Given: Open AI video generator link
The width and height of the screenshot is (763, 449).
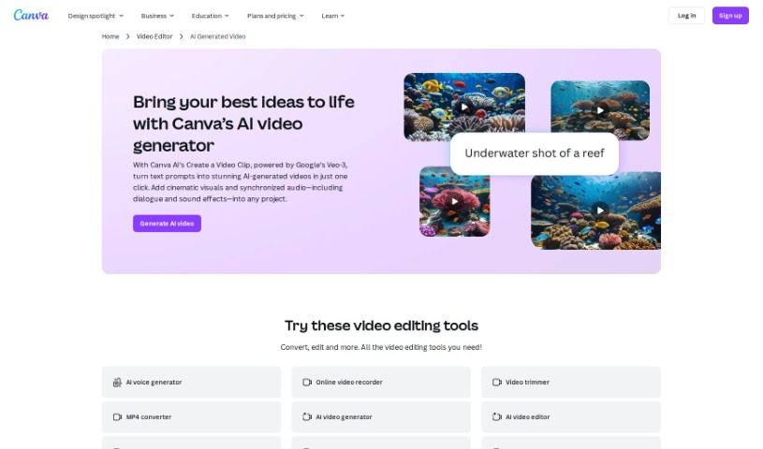Looking at the screenshot, I should [x=381, y=417].
